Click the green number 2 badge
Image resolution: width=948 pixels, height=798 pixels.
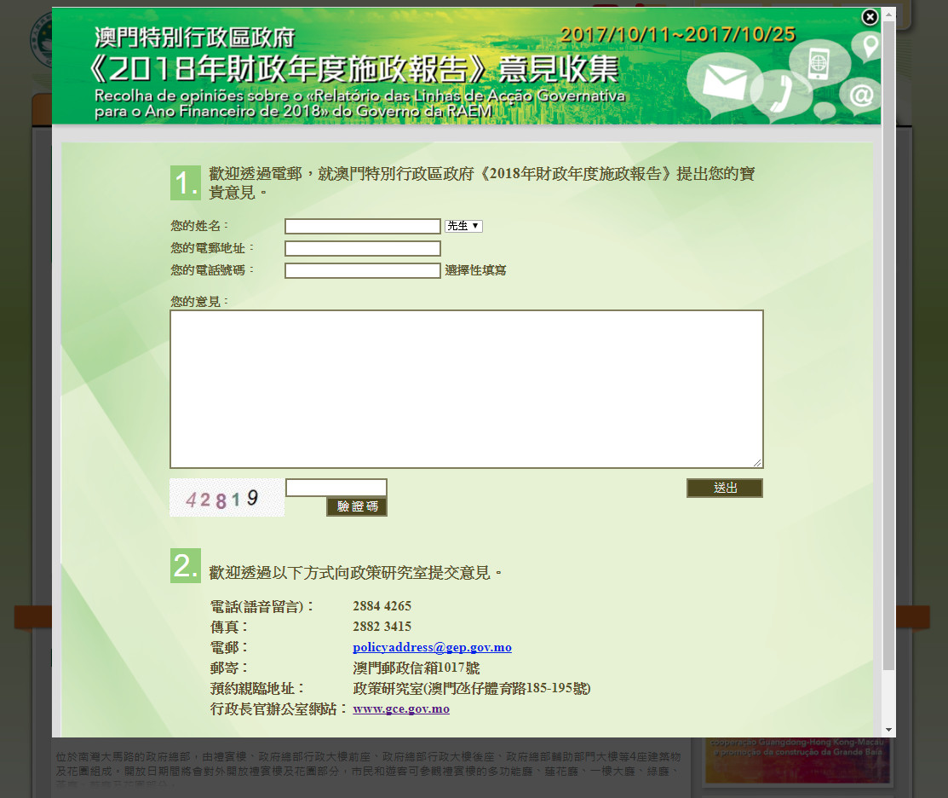tap(185, 566)
